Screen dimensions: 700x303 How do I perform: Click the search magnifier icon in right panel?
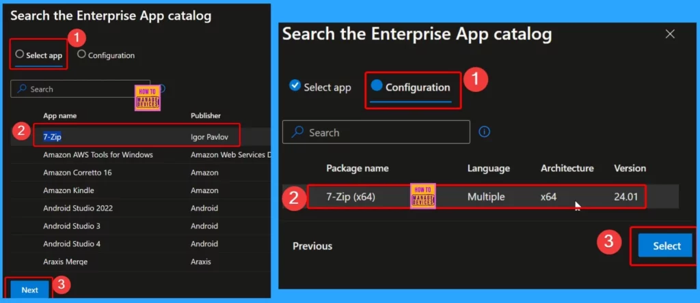(x=297, y=132)
